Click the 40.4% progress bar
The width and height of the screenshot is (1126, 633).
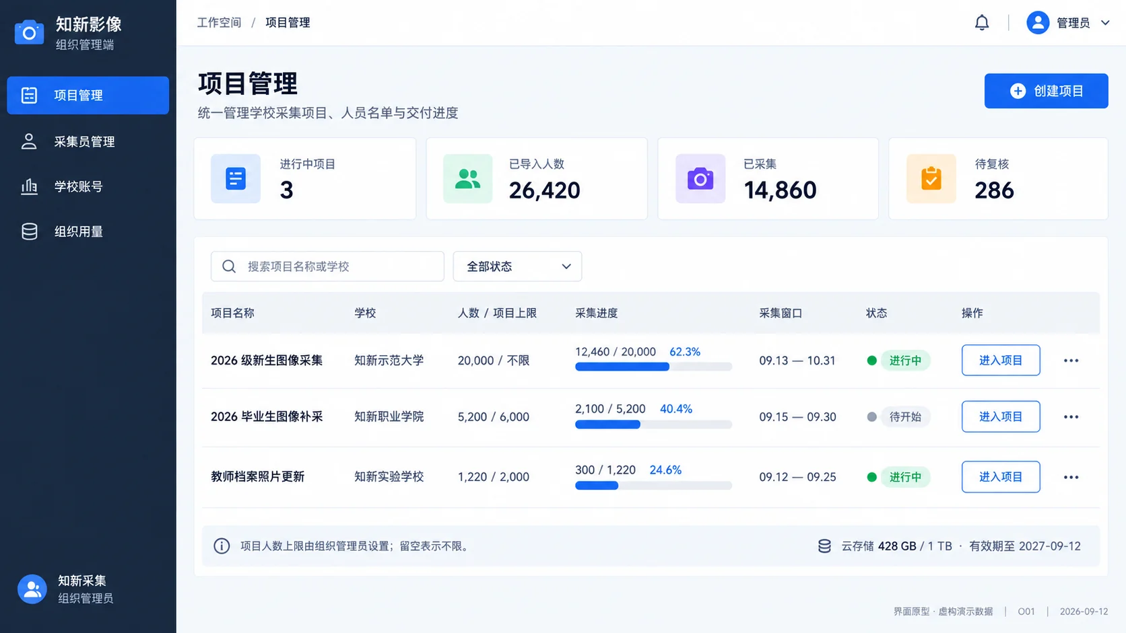[x=653, y=424]
